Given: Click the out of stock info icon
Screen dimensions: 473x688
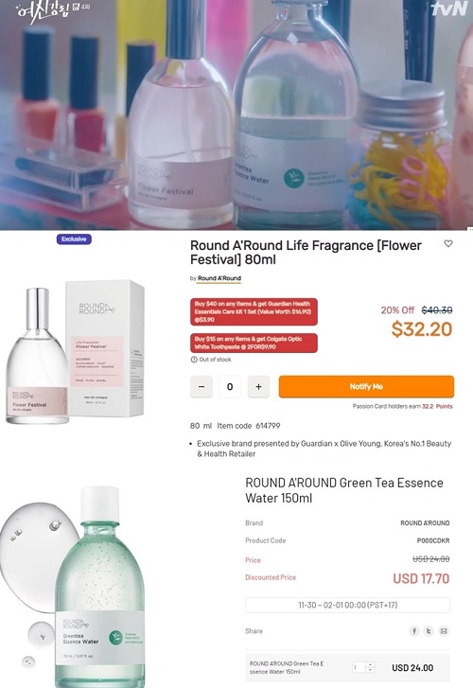Looking at the screenshot, I should tap(194, 360).
